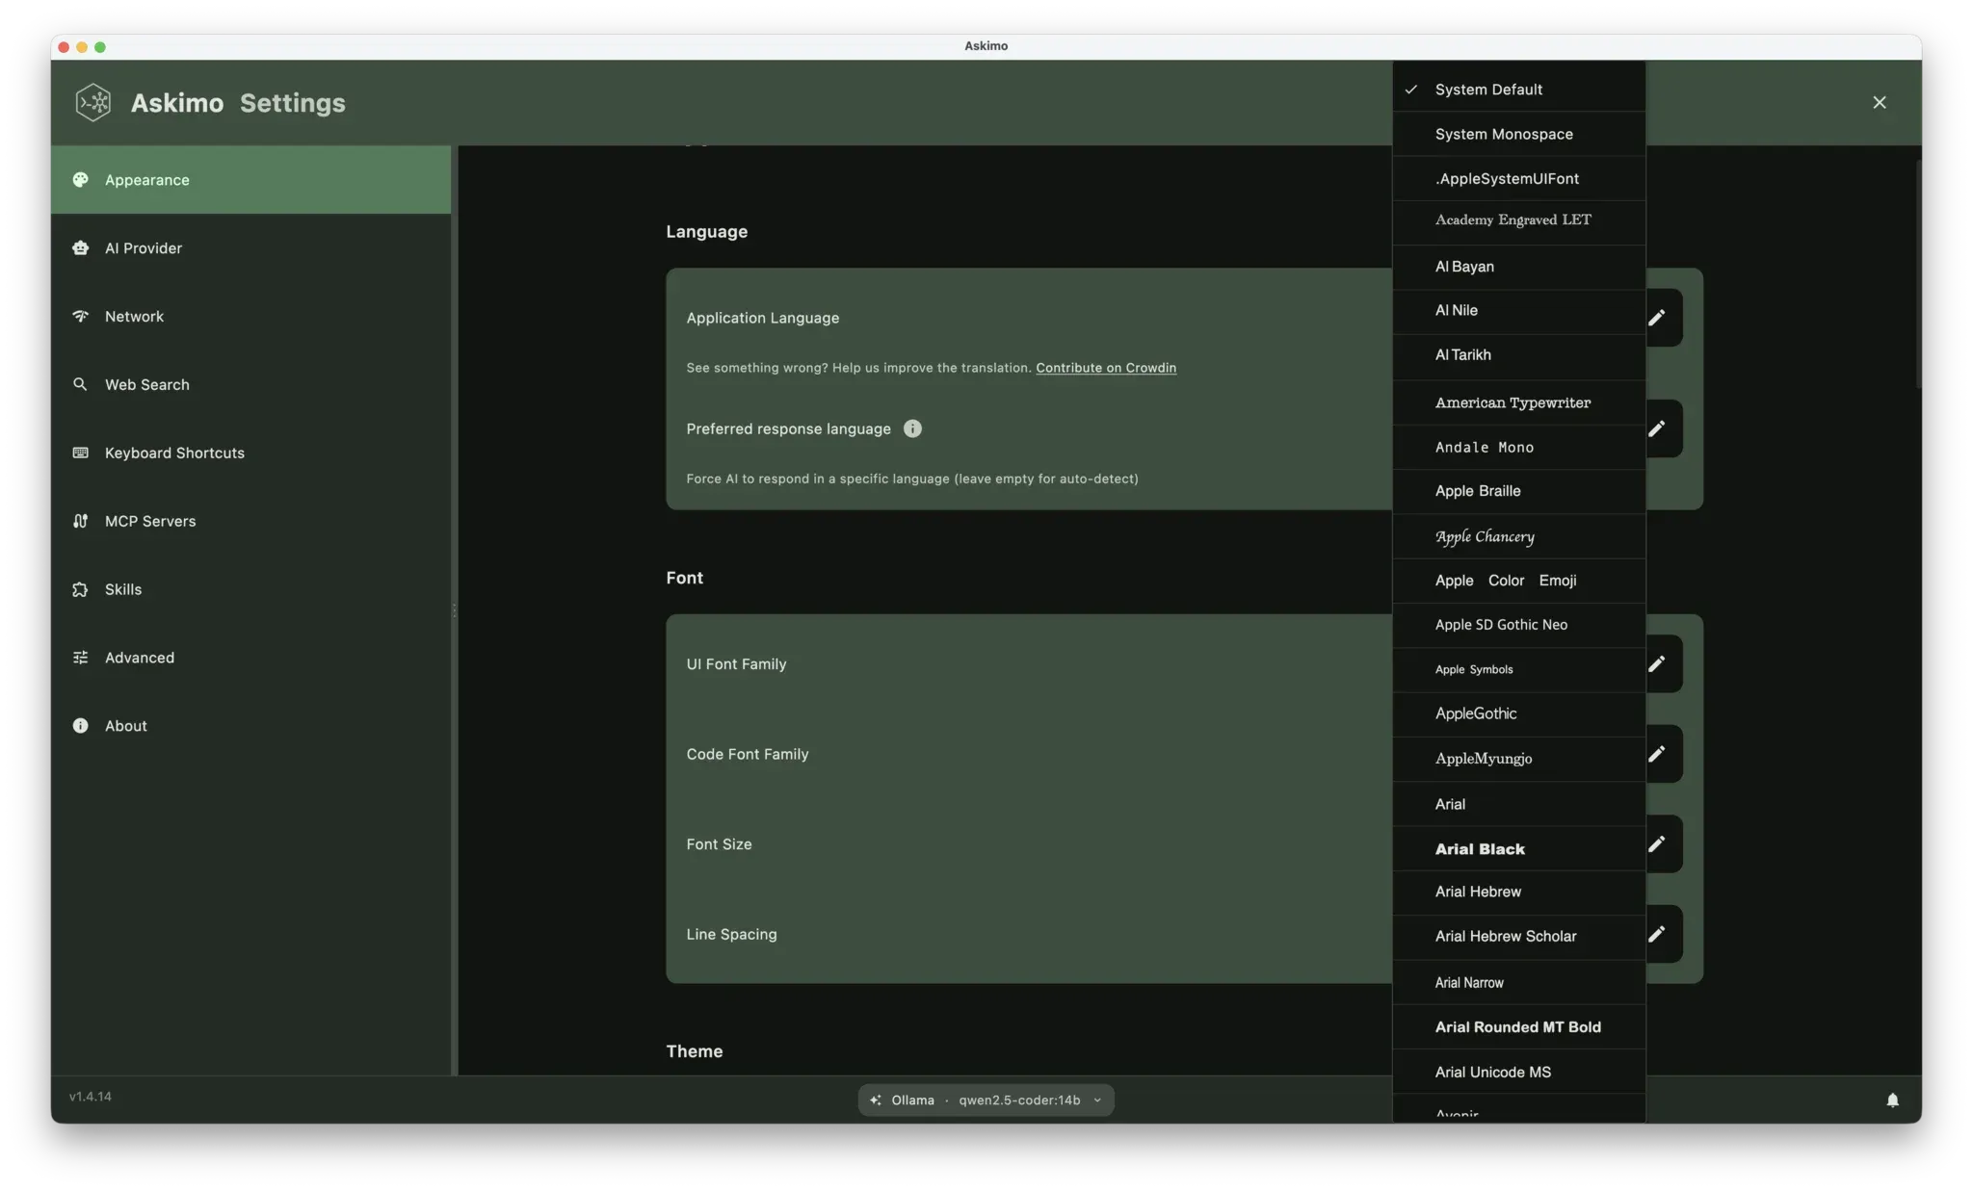
Task: Open About settings text label
Action: point(126,727)
